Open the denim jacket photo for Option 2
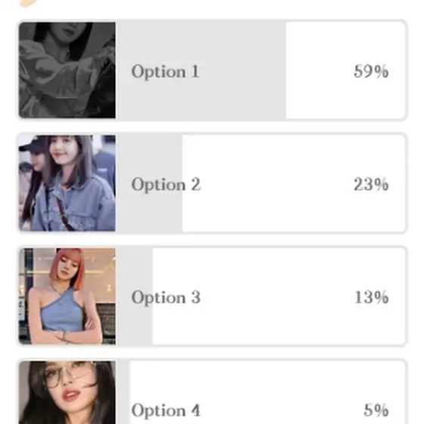This screenshot has height=424, width=424. [67, 183]
